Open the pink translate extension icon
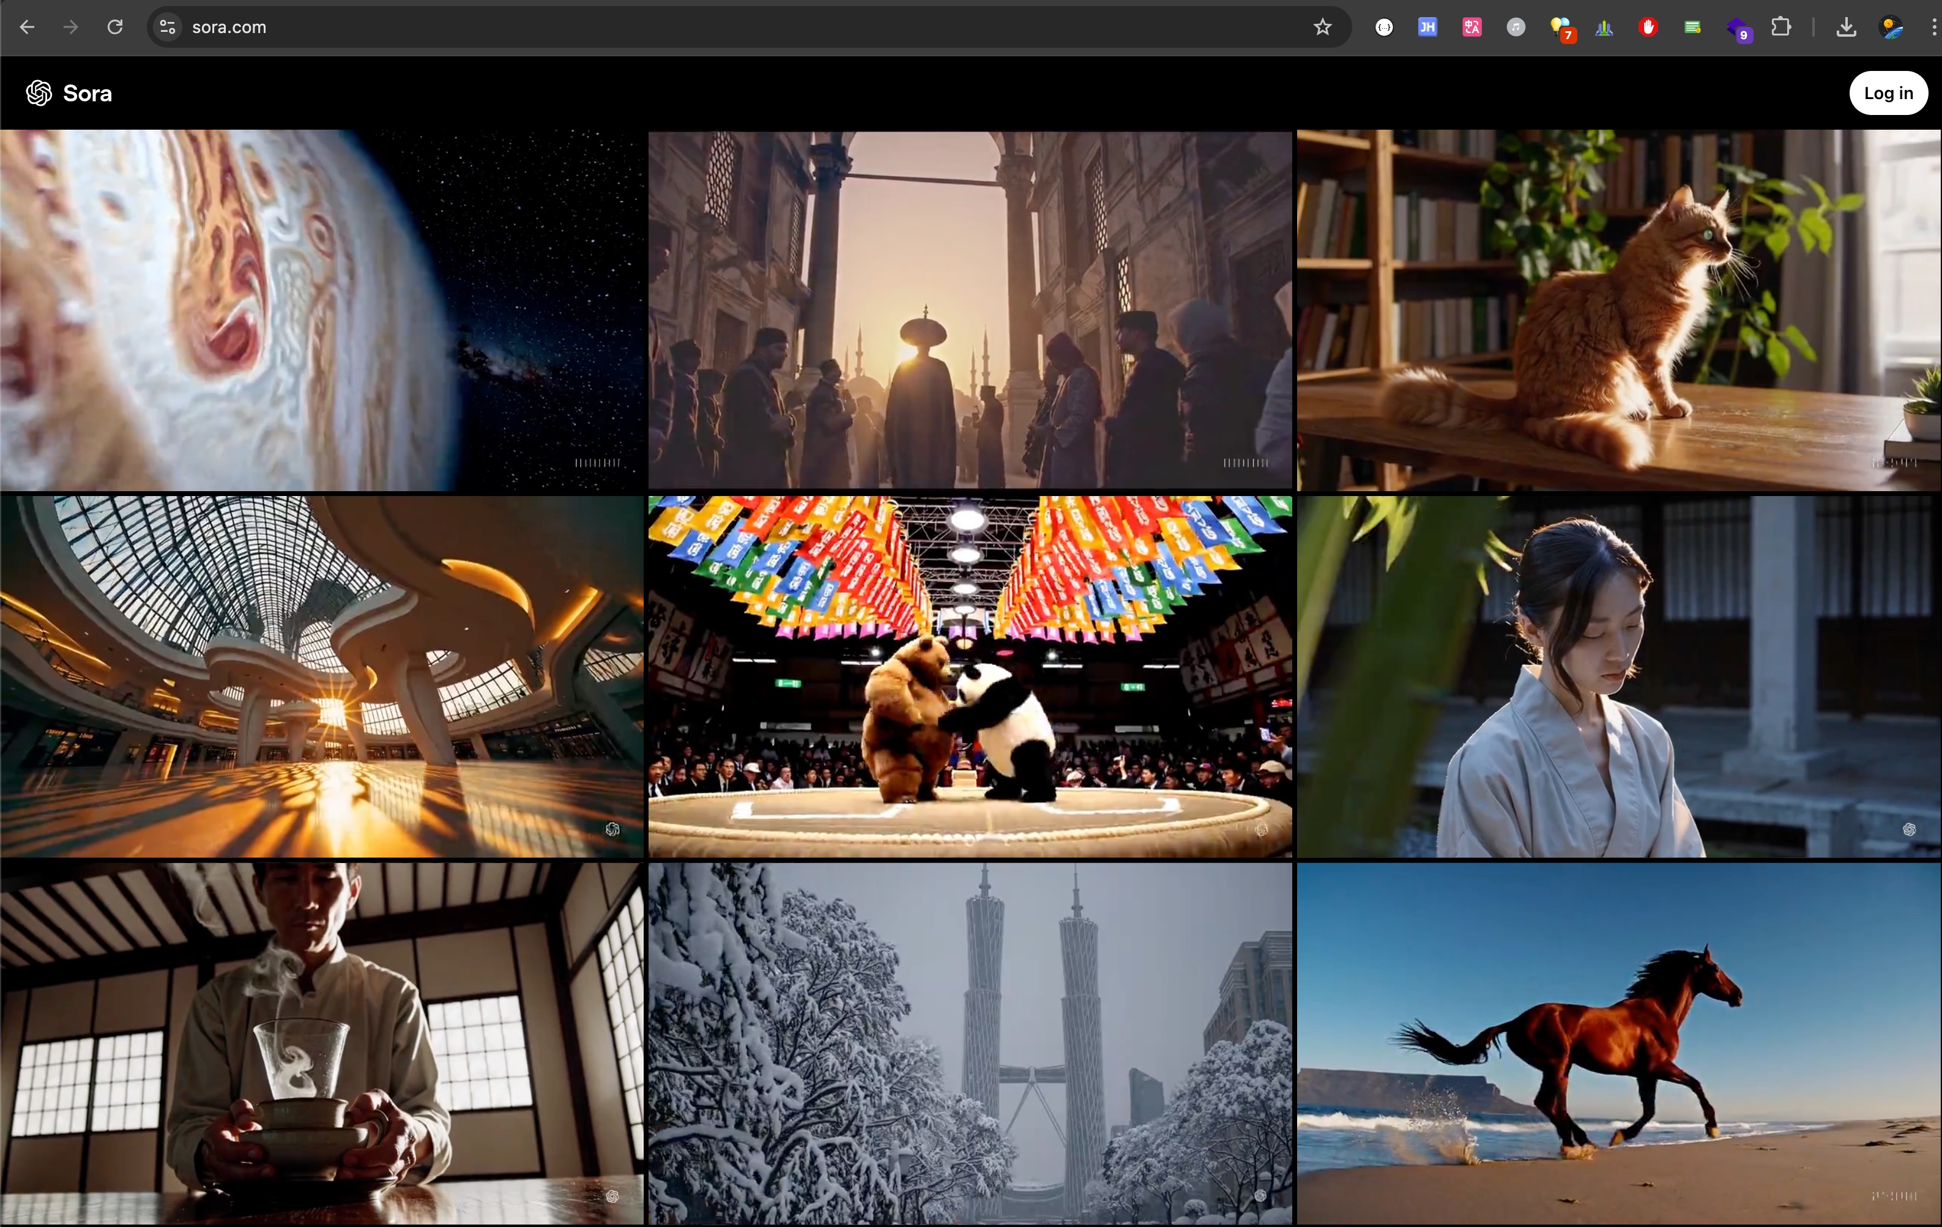This screenshot has height=1227, width=1942. tap(1472, 28)
